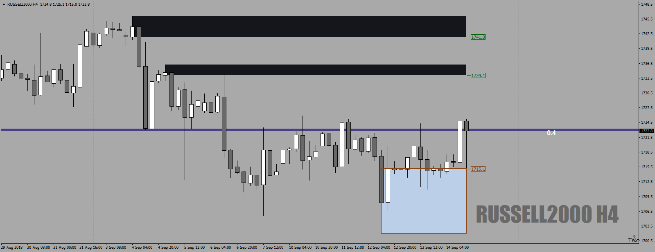
Task: Click the '10 Sep 04:00' time axis label
Action: (300, 248)
